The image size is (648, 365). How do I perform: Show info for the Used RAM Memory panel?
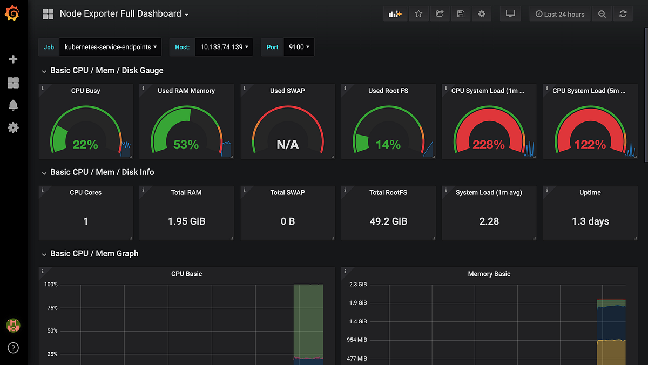(x=144, y=87)
